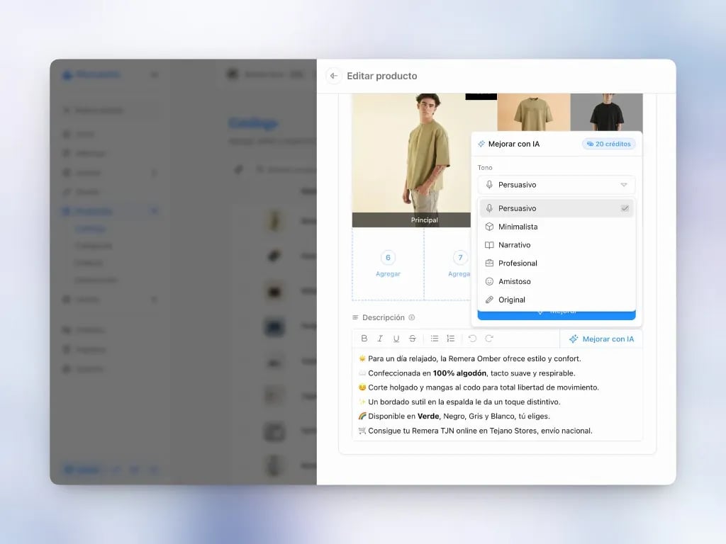Select the Profesional tone option
Viewport: 726px width, 544px height.
pos(556,263)
